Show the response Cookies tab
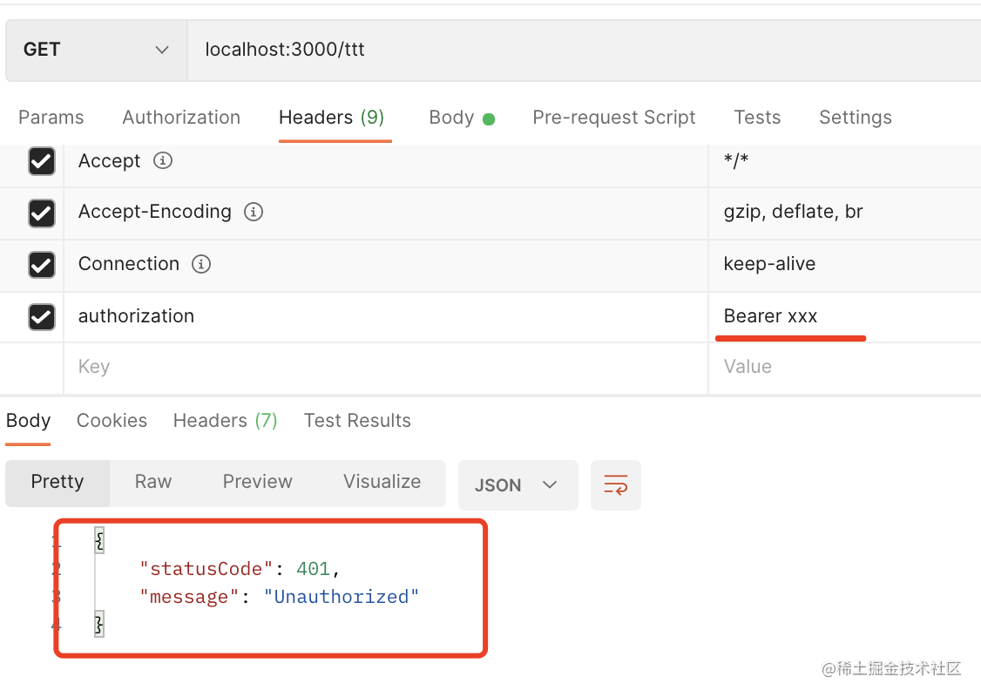This screenshot has height=697, width=981. [x=112, y=421]
